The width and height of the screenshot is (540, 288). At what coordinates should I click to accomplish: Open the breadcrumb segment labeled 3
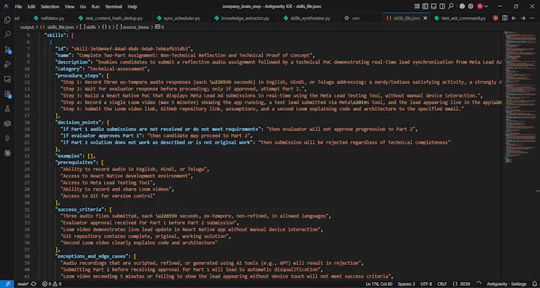click(107, 27)
